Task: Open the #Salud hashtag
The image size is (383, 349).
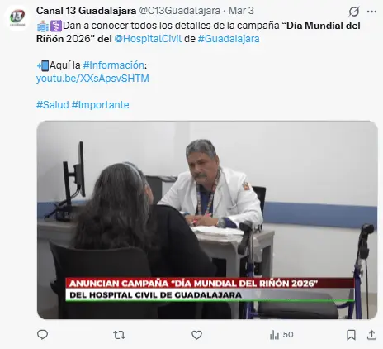Action: [x=53, y=105]
